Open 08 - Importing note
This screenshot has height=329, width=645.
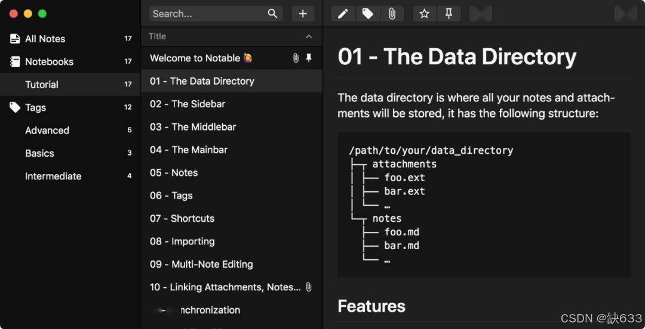pyautogui.click(x=232, y=241)
